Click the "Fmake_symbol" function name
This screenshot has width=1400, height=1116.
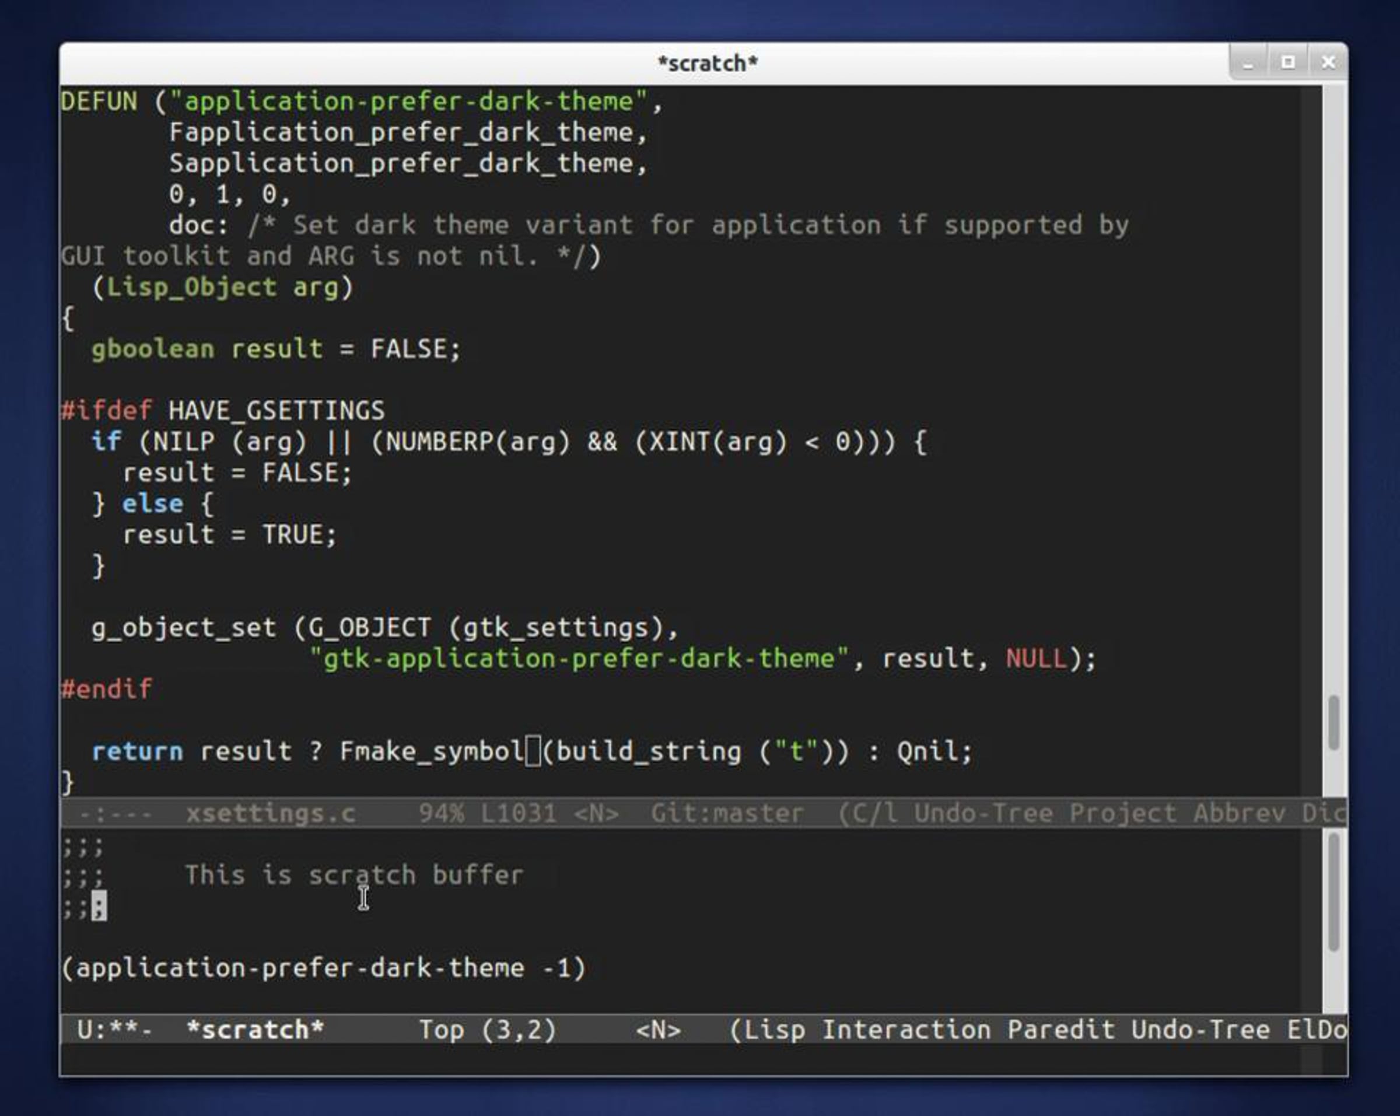[432, 751]
